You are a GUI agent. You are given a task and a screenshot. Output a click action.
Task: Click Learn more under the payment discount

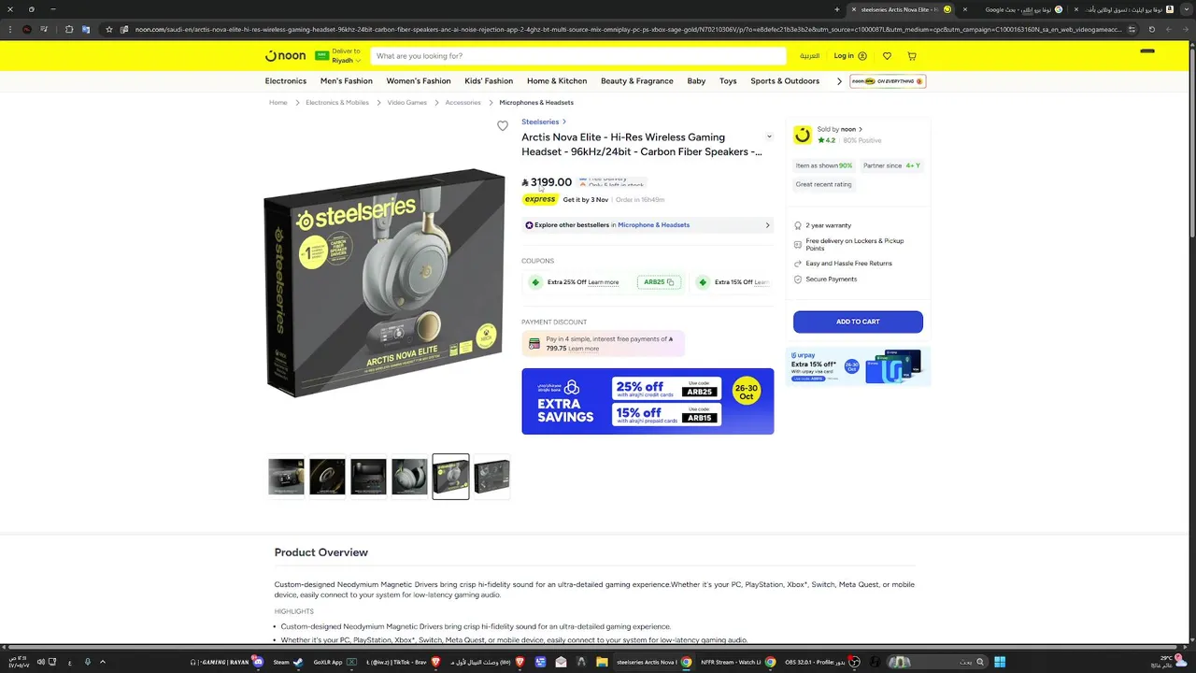point(584,349)
